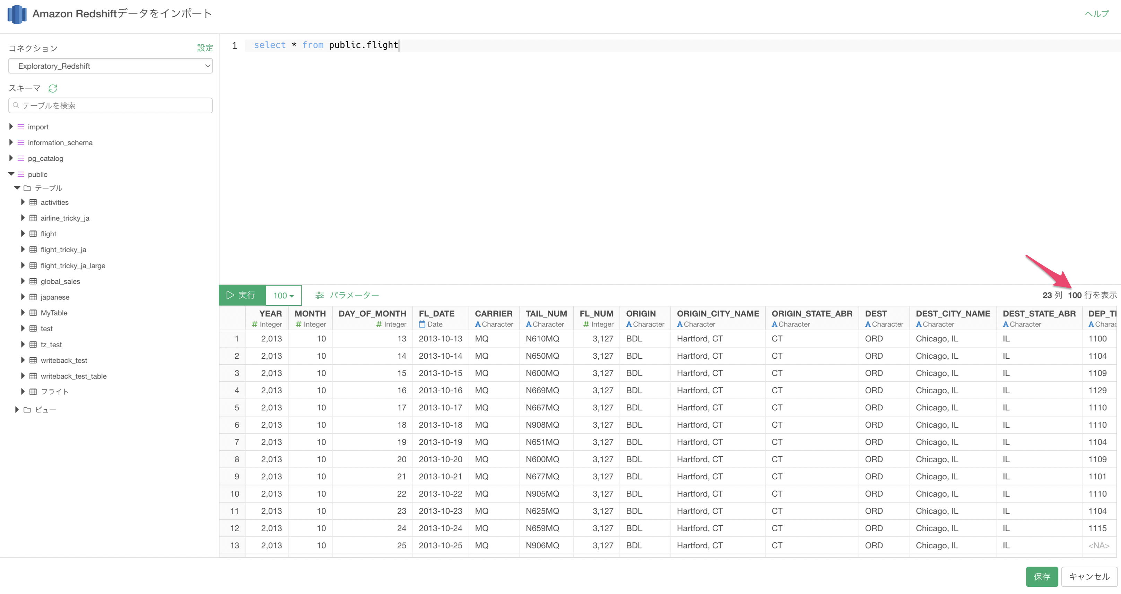Expand the ビュー folder

(17, 410)
